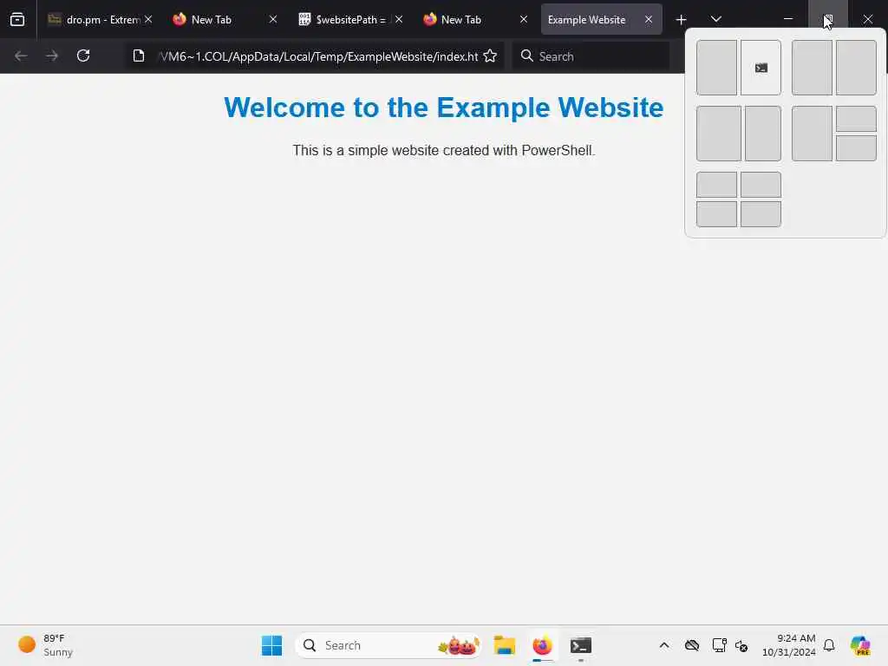888x666 pixels.
Task: Snap to bottom-right quadrant of grid layout
Action: point(761,214)
